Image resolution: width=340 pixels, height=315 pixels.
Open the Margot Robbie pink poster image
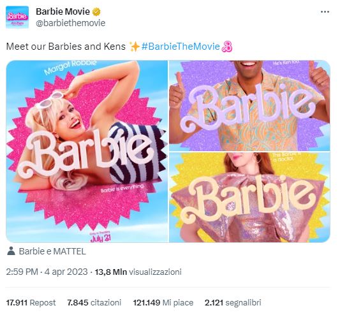coord(87,151)
